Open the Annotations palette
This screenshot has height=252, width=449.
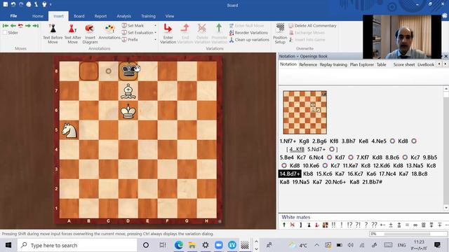click(x=109, y=31)
